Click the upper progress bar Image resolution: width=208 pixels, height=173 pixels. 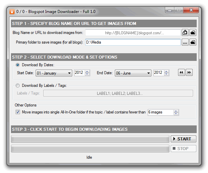tap(90, 139)
